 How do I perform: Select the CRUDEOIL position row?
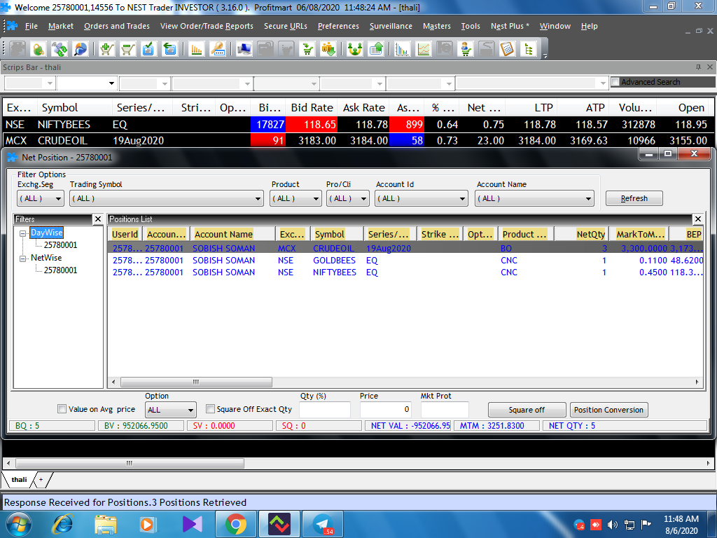point(406,249)
